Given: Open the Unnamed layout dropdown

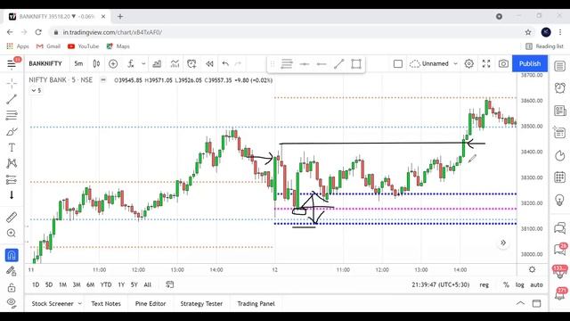Looking at the screenshot, I should click(x=434, y=64).
